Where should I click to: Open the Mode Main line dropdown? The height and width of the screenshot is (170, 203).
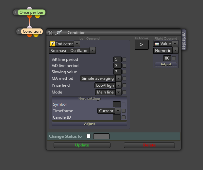[118, 92]
